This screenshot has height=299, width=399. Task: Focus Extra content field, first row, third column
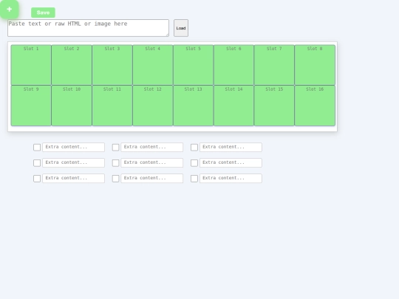231,147
